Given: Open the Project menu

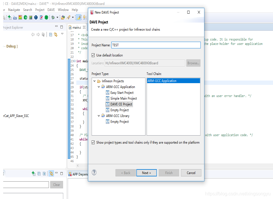Looking at the screenshot, I should pos(40,10).
